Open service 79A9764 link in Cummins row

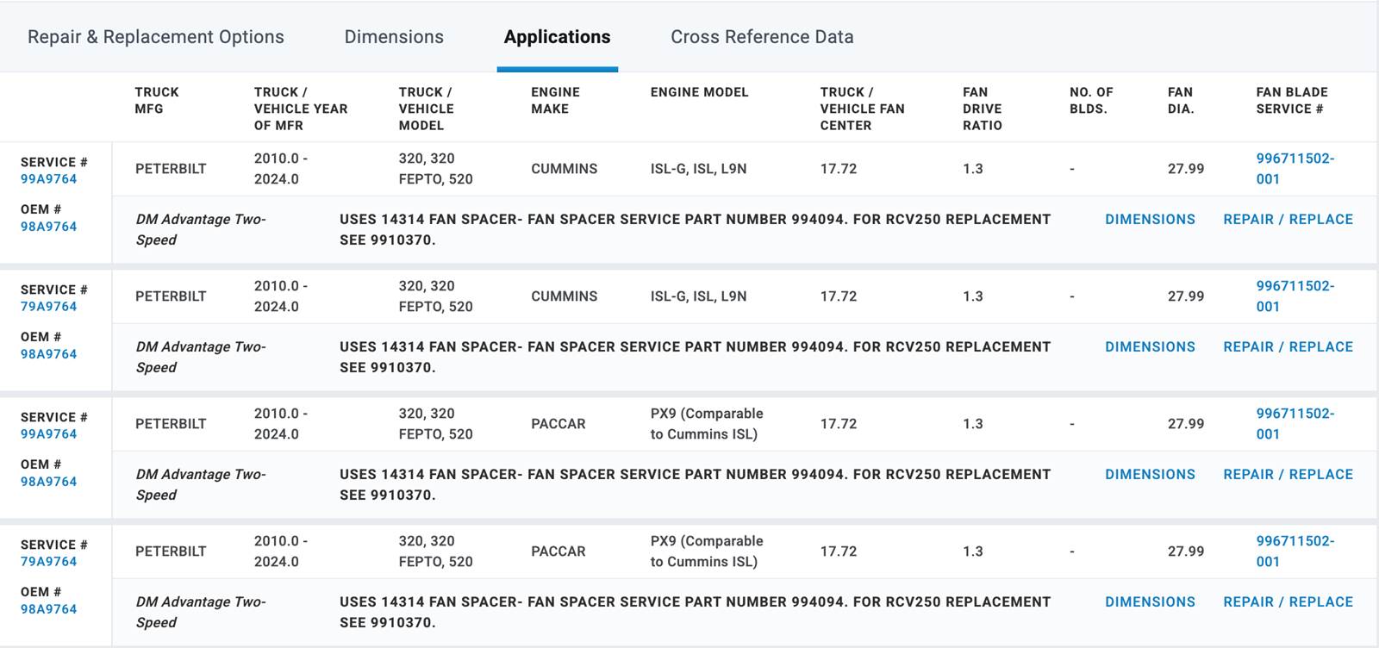click(48, 307)
